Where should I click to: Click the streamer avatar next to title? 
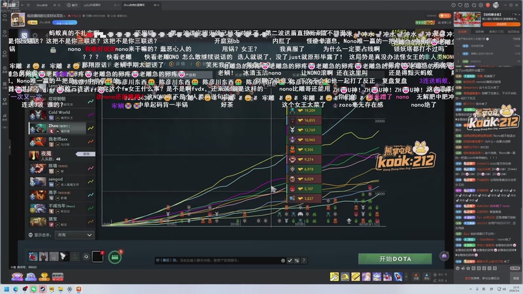(18, 20)
